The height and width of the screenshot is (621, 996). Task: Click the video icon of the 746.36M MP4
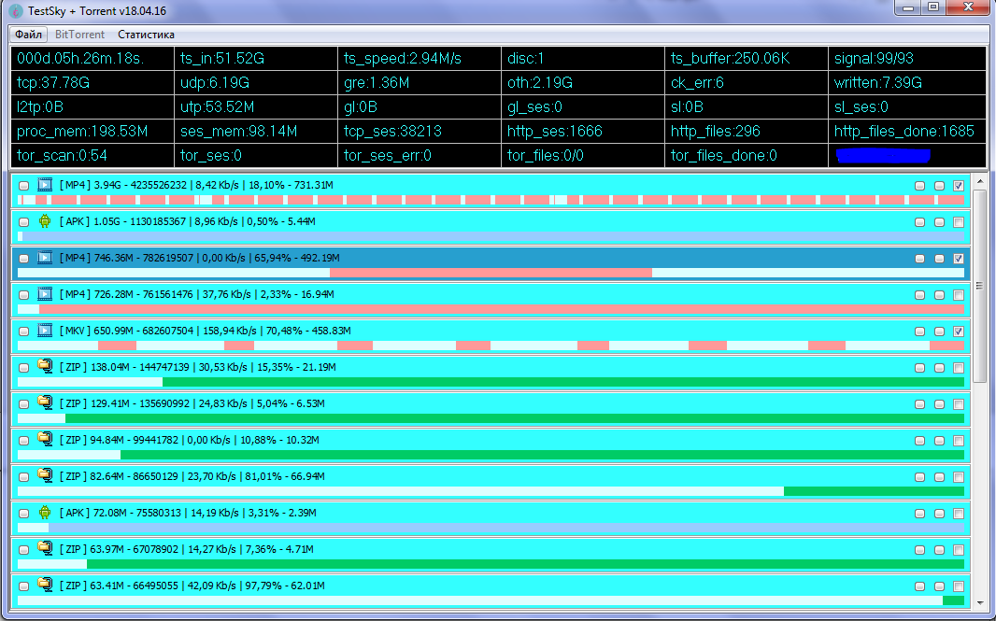[x=45, y=258]
